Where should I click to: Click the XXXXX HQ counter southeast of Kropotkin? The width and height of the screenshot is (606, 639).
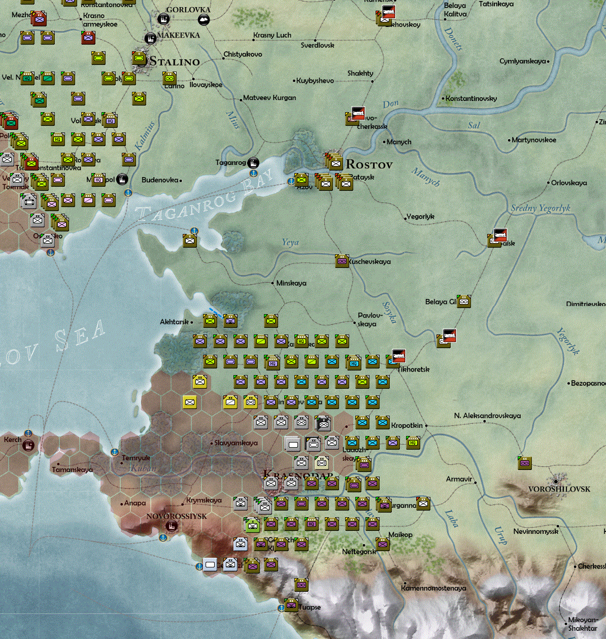point(413,442)
